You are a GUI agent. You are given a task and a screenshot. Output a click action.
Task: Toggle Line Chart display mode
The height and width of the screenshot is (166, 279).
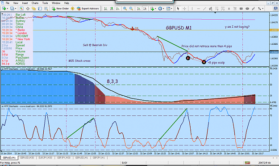pos(118,9)
